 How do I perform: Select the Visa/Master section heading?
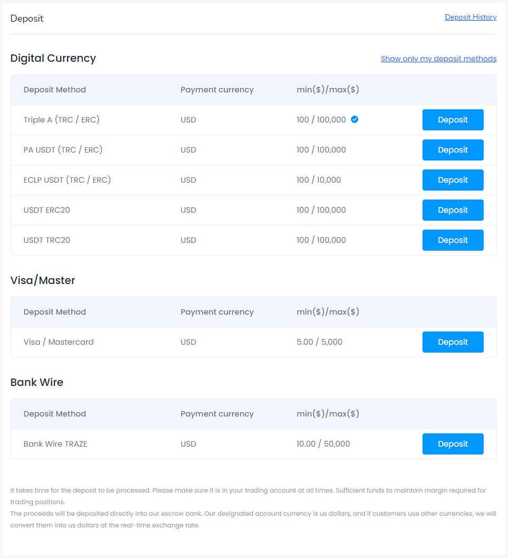pyautogui.click(x=42, y=280)
